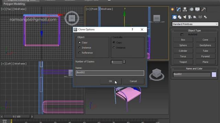Click the Box002 name field in command panel

[x=192, y=74]
